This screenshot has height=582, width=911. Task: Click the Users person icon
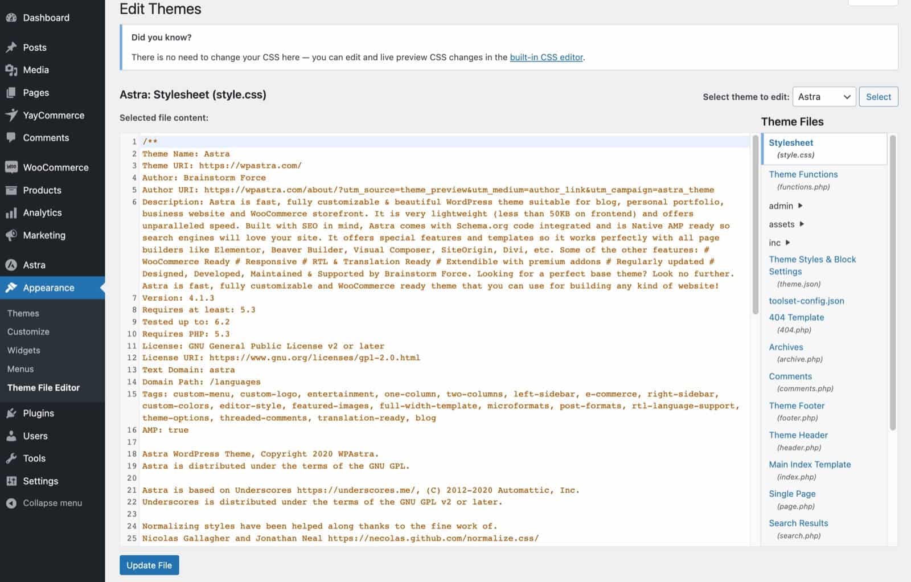(11, 436)
